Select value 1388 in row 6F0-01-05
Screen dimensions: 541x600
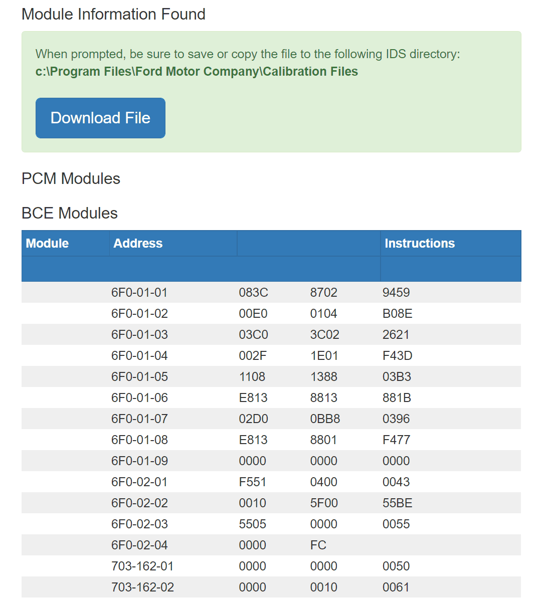(323, 376)
